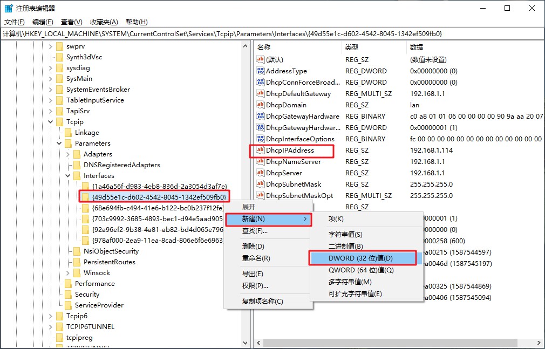Screen dimensions: 545x349
Task: Open the DhcpSubnetMask value
Action: pos(290,184)
